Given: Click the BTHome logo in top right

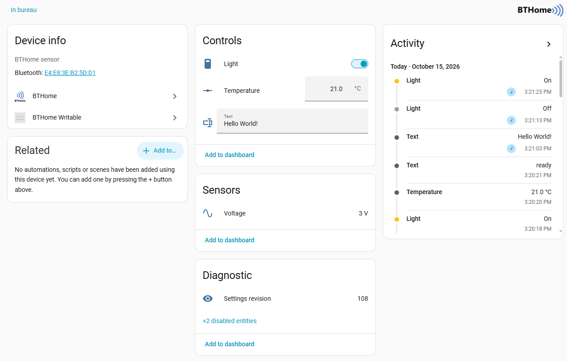Looking at the screenshot, I should (540, 10).
